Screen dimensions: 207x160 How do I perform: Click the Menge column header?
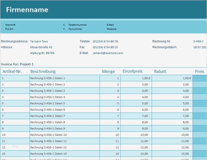pos(108,71)
